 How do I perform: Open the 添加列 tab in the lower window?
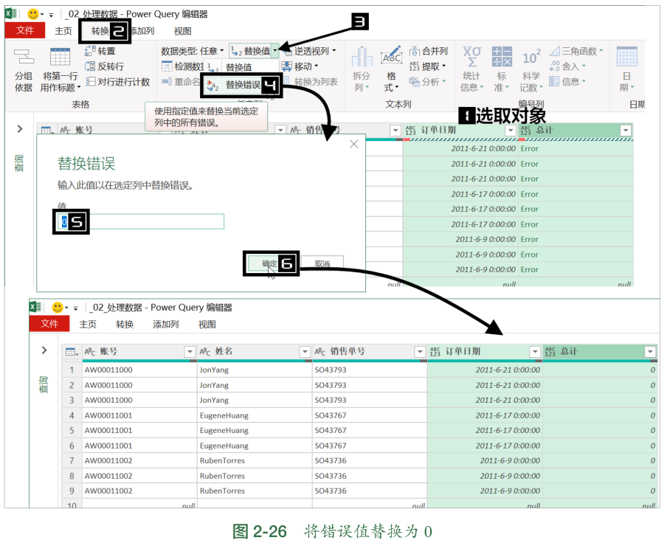coord(166,325)
